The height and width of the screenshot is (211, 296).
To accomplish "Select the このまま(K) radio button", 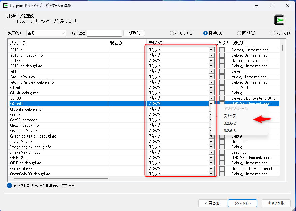I will pos(172,33).
